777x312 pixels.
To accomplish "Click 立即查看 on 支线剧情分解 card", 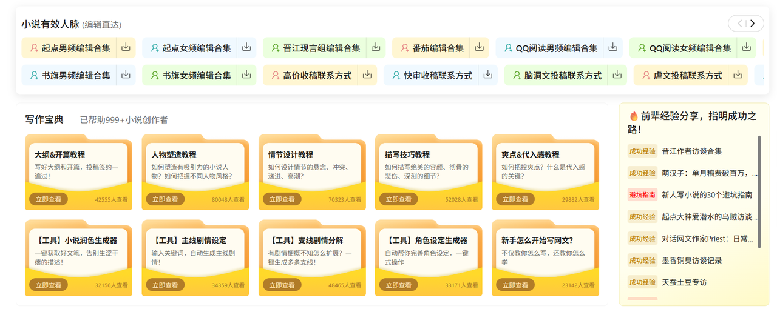I will 282,285.
